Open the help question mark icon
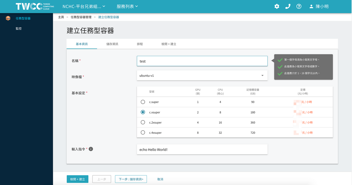352x185 pixels. (299, 7)
